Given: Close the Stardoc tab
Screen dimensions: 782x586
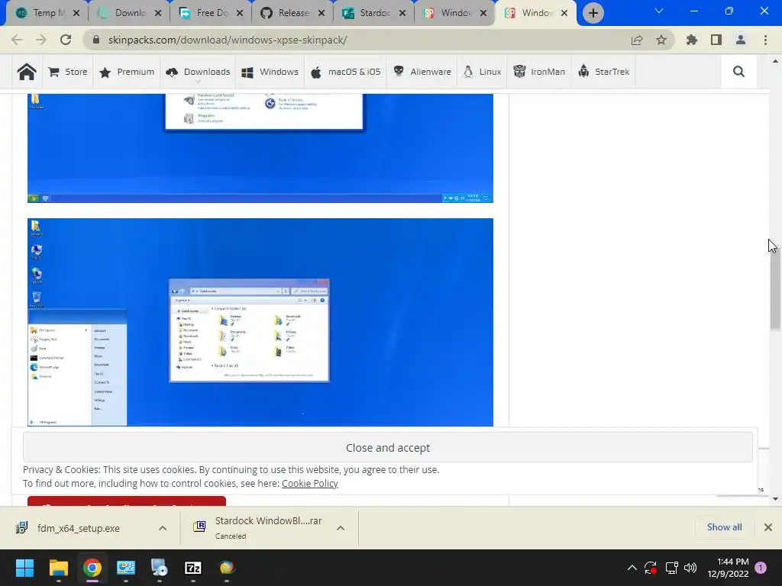Looking at the screenshot, I should 402,13.
